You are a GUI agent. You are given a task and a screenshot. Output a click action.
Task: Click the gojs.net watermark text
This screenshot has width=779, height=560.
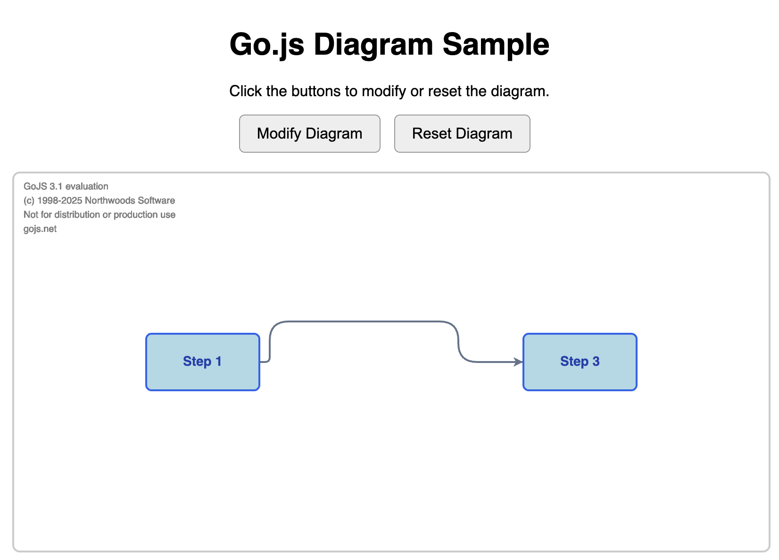click(40, 229)
